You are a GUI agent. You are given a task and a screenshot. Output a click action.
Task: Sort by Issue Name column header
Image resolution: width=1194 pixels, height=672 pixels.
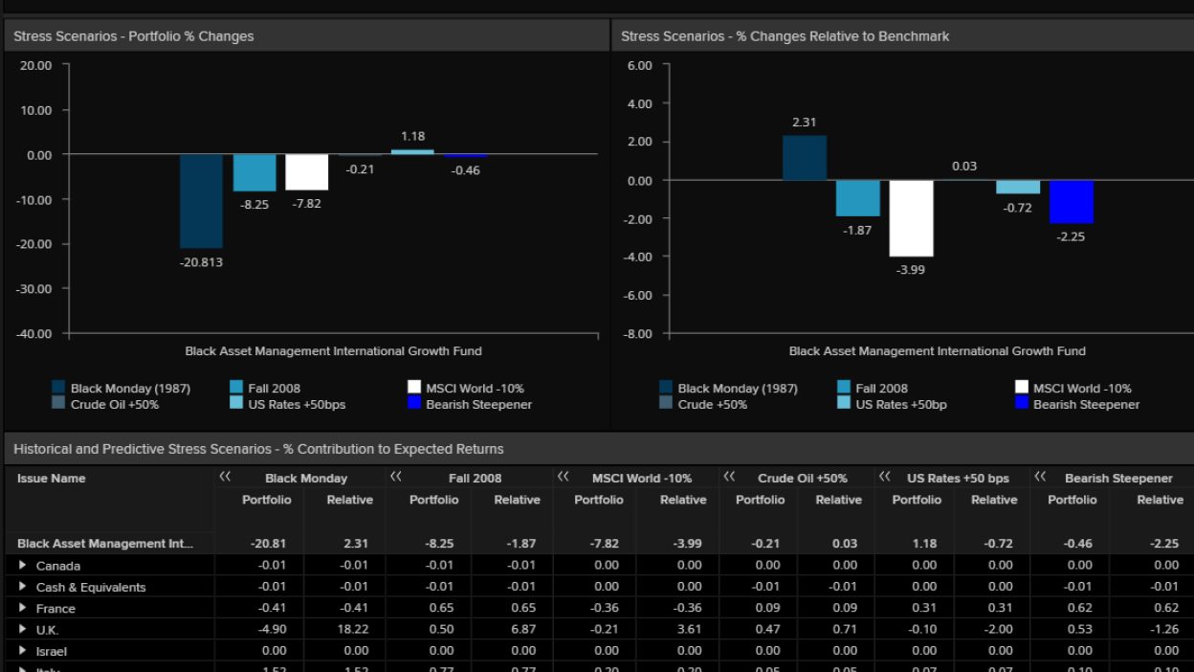point(52,479)
